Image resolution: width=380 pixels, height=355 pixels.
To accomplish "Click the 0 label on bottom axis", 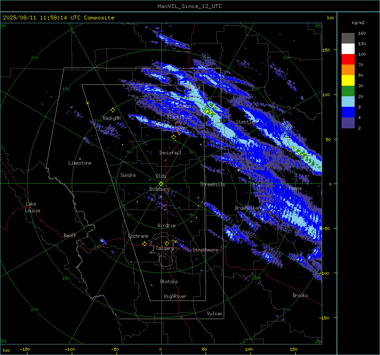I will click(x=160, y=350).
